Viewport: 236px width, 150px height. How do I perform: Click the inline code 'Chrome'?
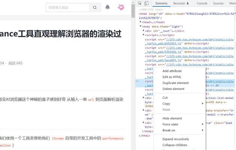(x=58, y=138)
